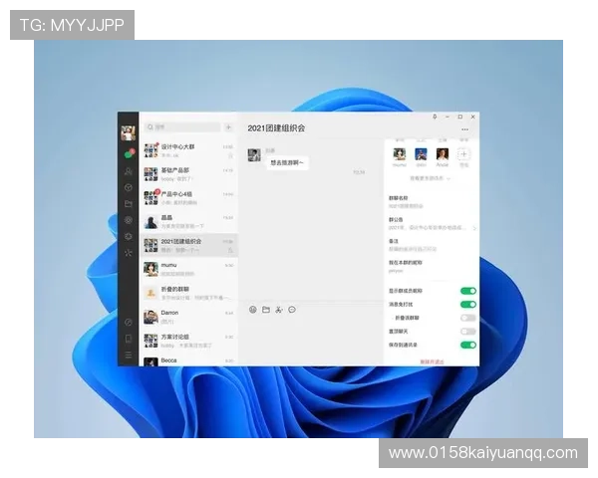Click the pin window icon in the title bar
This screenshot has height=478, width=598.
434,118
